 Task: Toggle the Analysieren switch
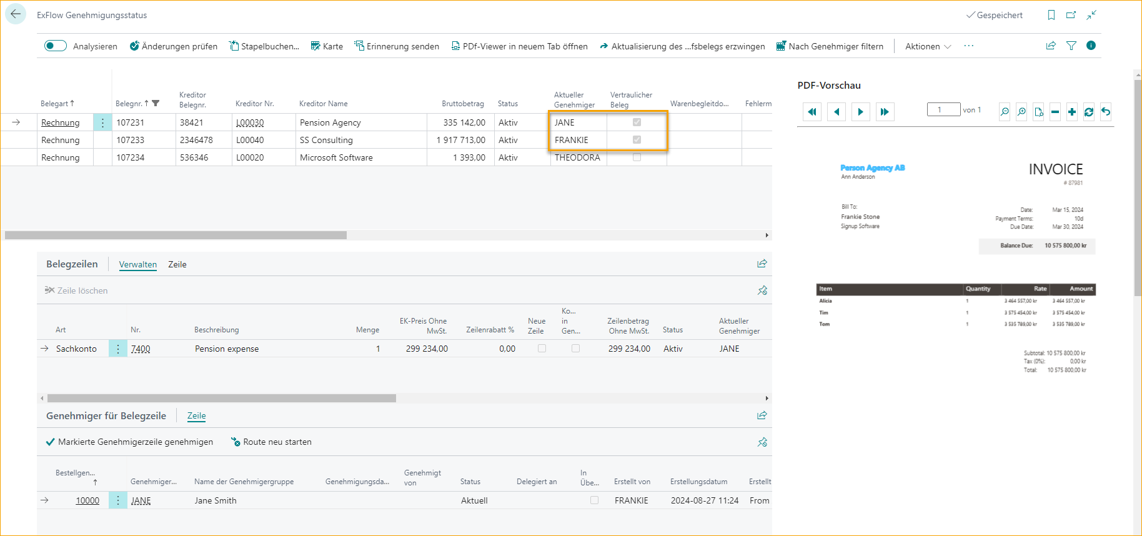[56, 46]
